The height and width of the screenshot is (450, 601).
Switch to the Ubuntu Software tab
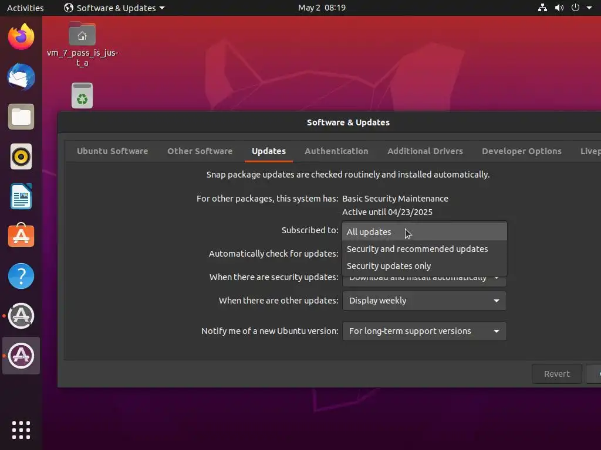(112, 151)
